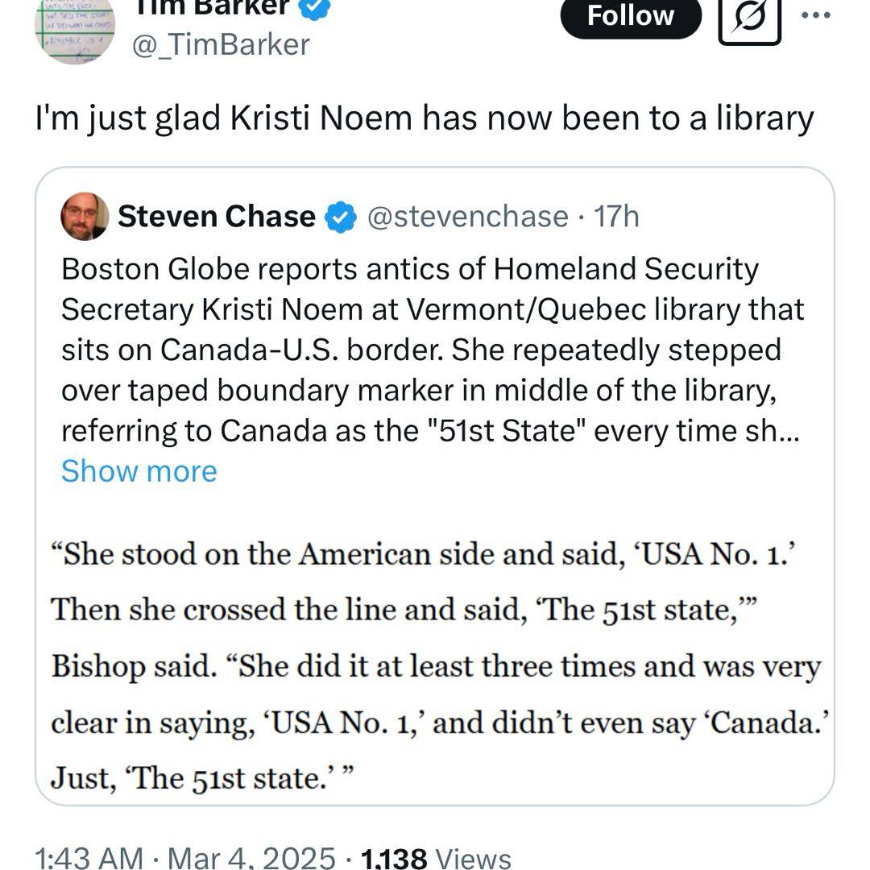Expand quoted tweet with Show more
The image size is (870, 870).
pos(139,471)
